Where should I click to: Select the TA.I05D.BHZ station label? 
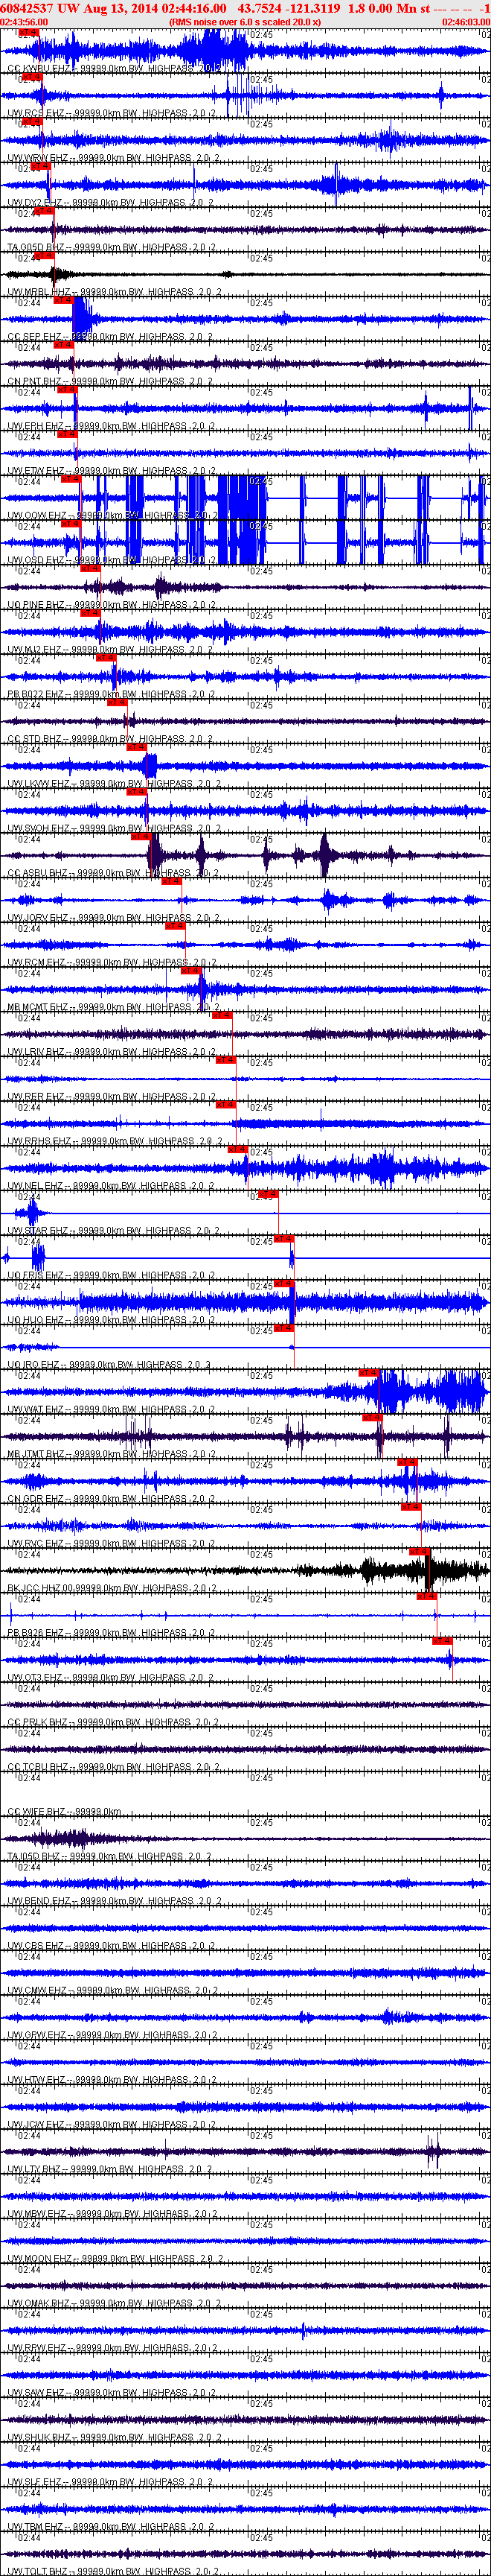pos(110,1857)
